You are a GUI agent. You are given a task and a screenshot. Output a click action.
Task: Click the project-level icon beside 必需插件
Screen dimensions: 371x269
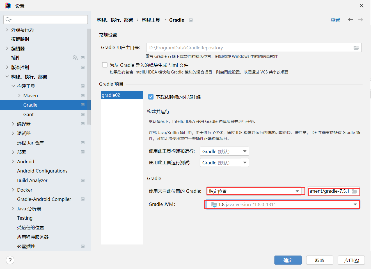[83, 246]
